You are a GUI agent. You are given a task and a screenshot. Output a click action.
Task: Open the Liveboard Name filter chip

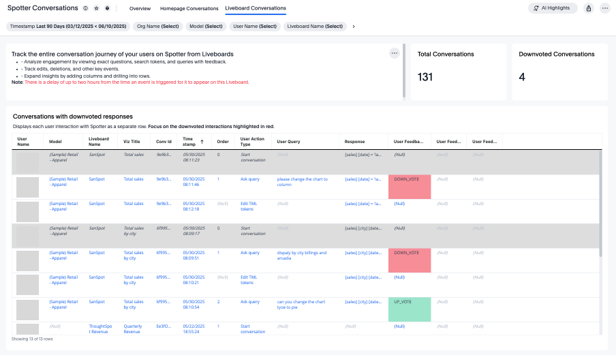314,26
